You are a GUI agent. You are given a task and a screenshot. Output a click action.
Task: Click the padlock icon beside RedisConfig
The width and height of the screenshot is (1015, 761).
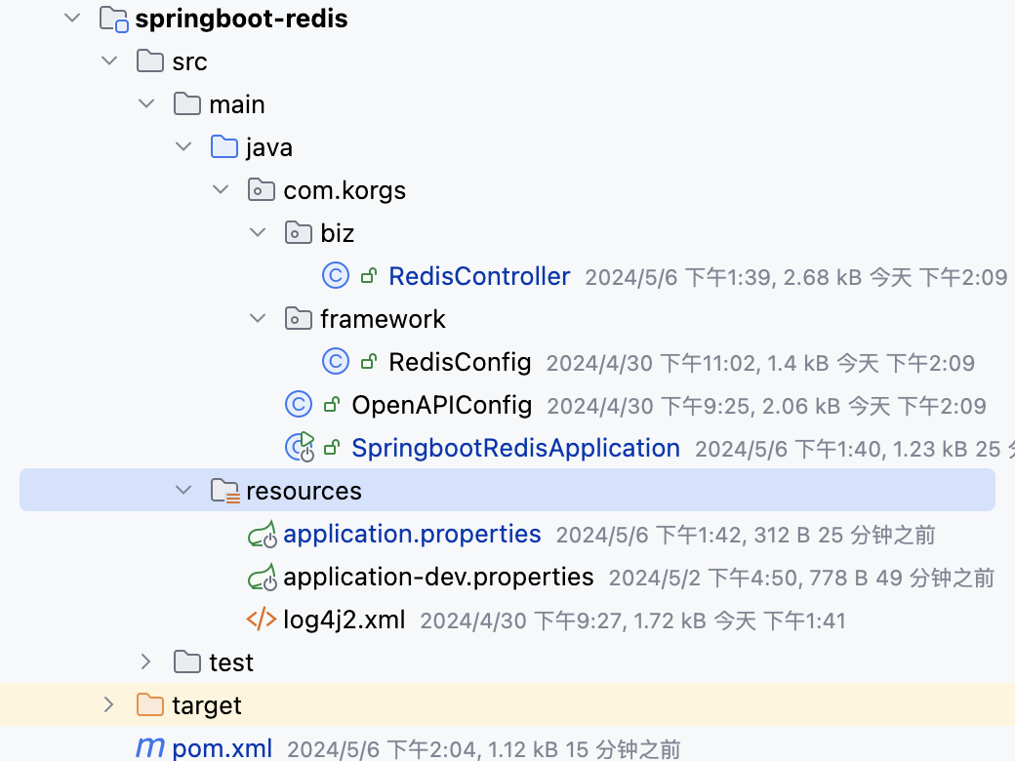click(x=369, y=362)
